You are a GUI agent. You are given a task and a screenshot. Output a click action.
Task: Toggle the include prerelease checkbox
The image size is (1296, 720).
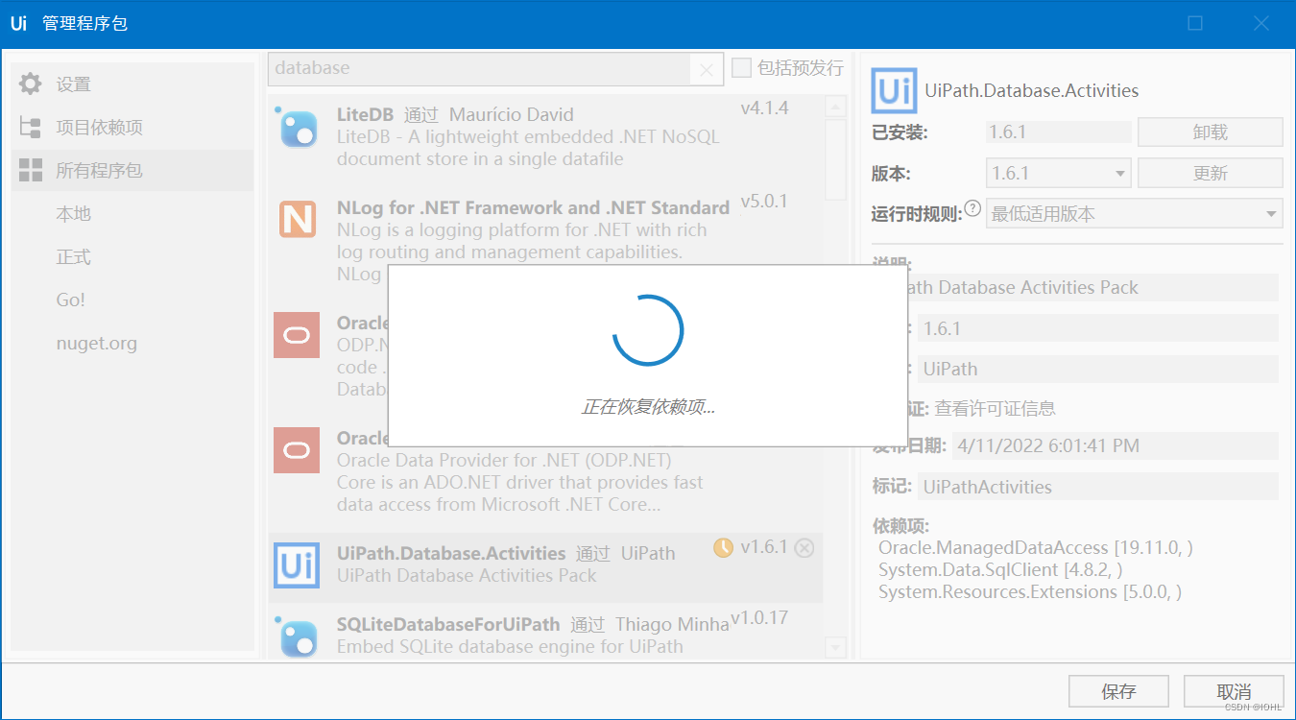coord(741,67)
